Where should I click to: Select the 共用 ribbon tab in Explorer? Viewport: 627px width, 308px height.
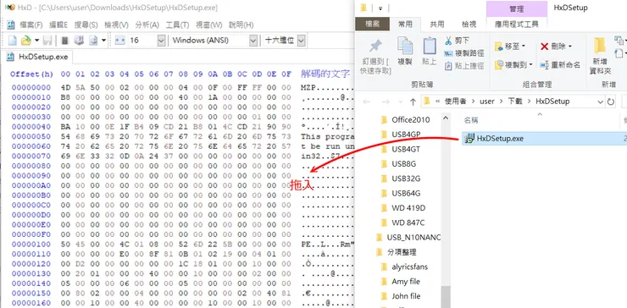click(437, 24)
